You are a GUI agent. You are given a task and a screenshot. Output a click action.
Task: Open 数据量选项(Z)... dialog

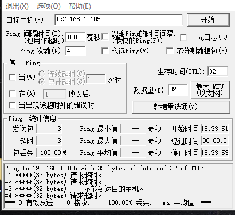point(181,107)
